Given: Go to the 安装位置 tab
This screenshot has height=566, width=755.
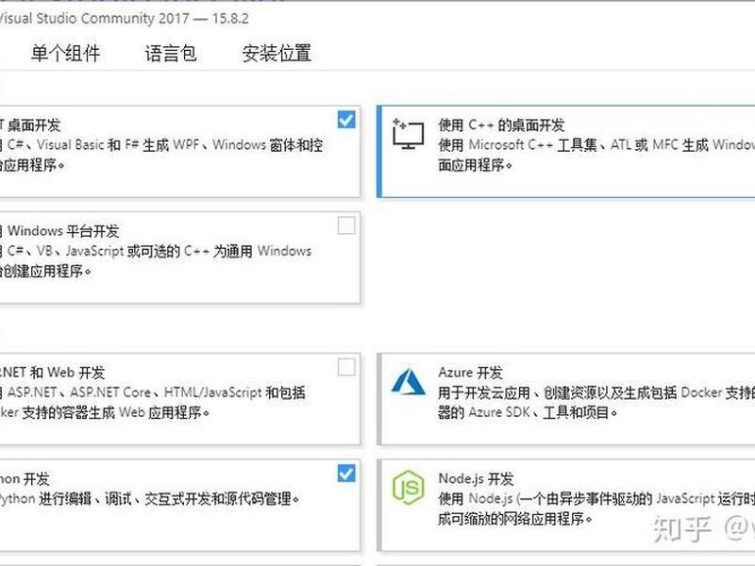Looking at the screenshot, I should coord(277,53).
